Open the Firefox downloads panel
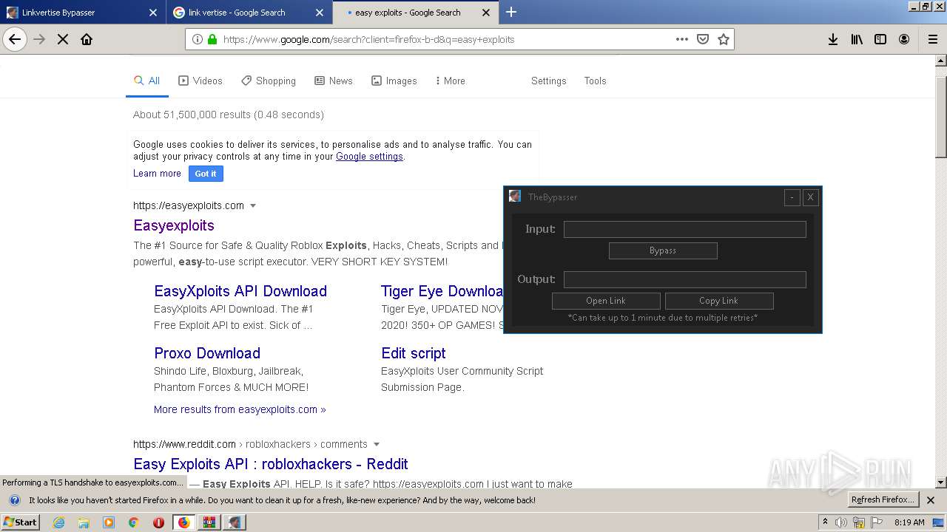 click(833, 39)
